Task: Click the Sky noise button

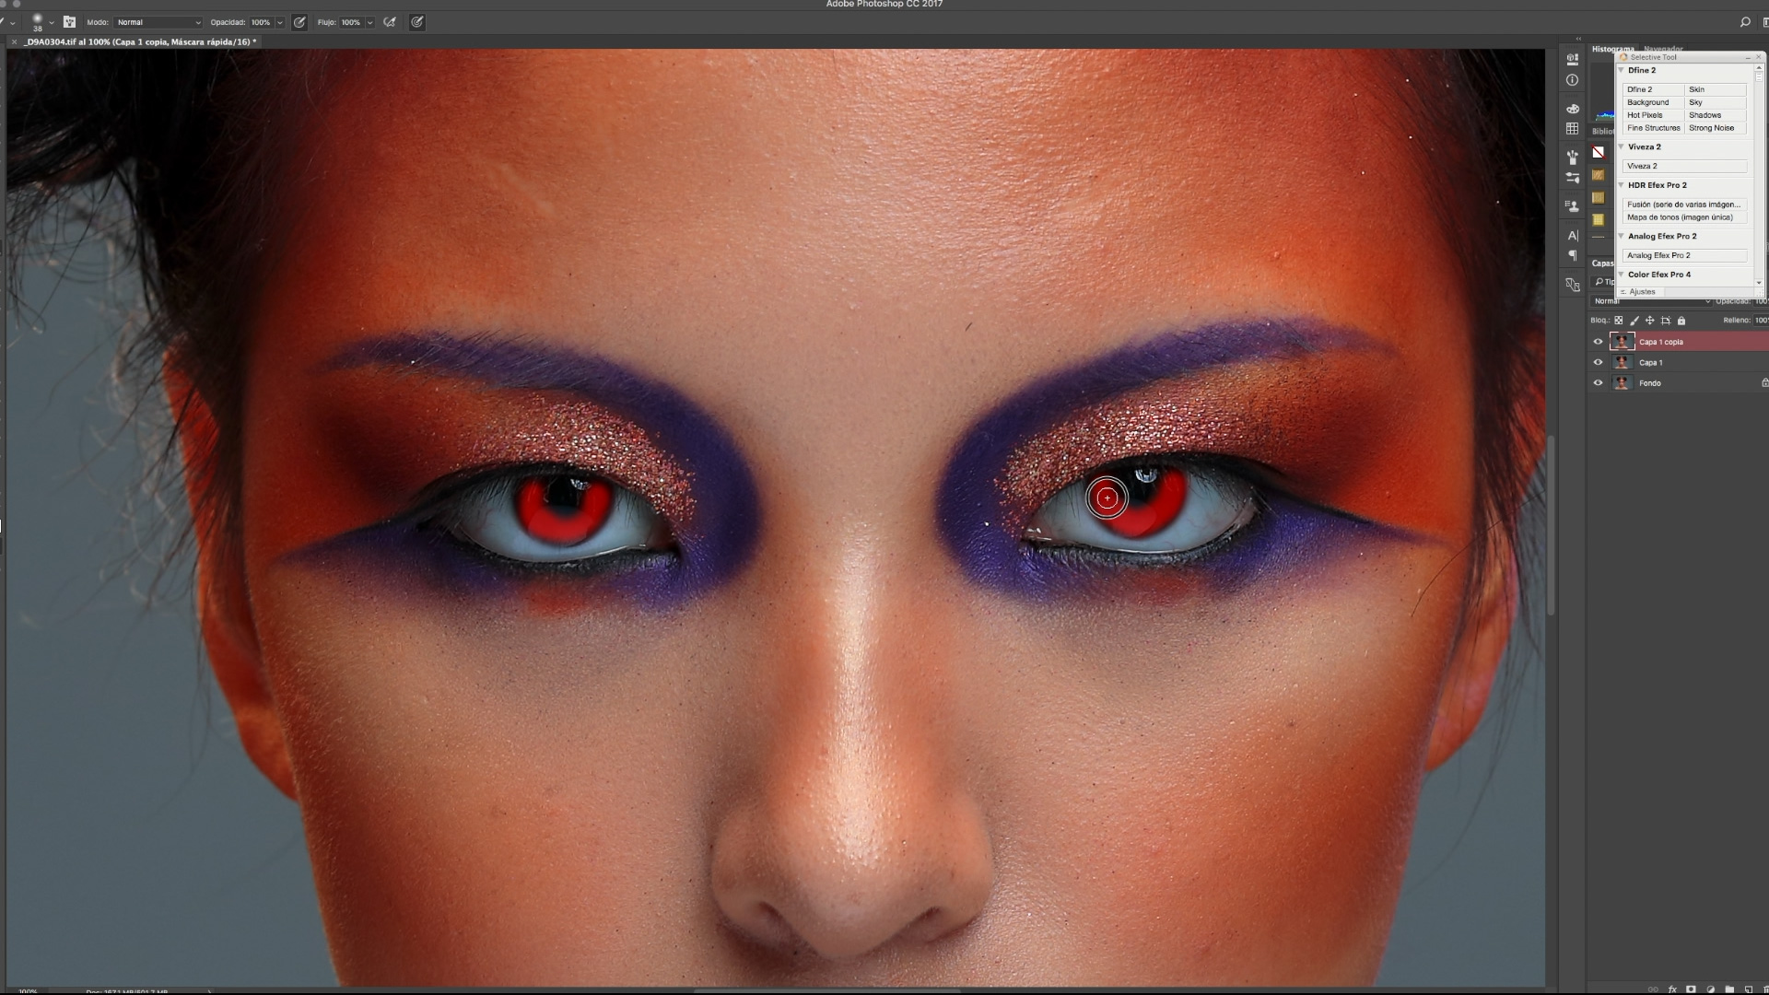Action: pyautogui.click(x=1716, y=102)
